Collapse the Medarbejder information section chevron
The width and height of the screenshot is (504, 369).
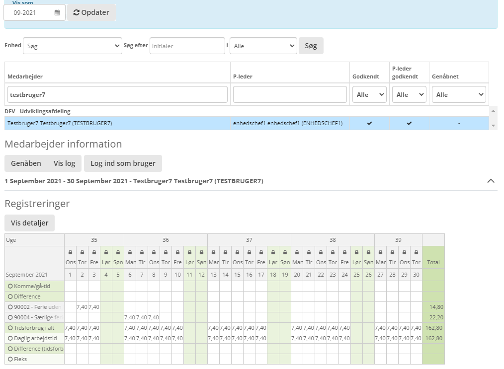tap(491, 181)
